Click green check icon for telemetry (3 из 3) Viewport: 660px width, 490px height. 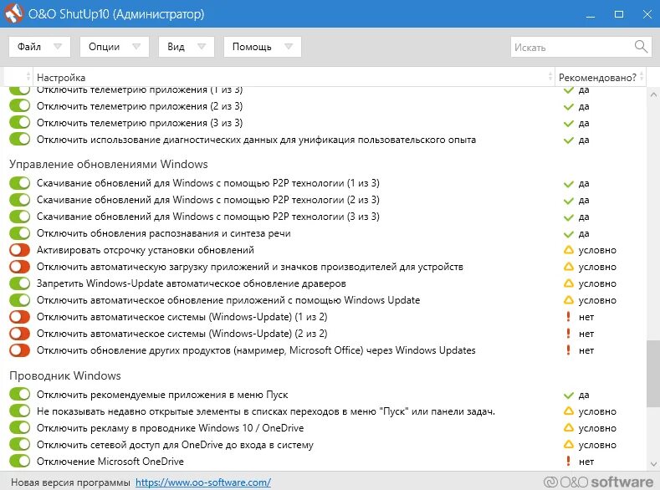[x=569, y=123]
